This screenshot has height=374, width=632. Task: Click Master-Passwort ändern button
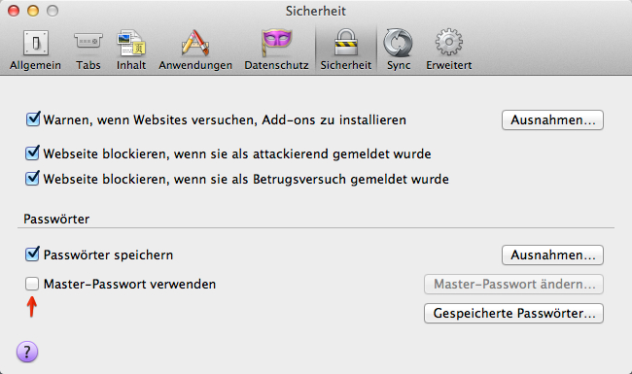[513, 285]
